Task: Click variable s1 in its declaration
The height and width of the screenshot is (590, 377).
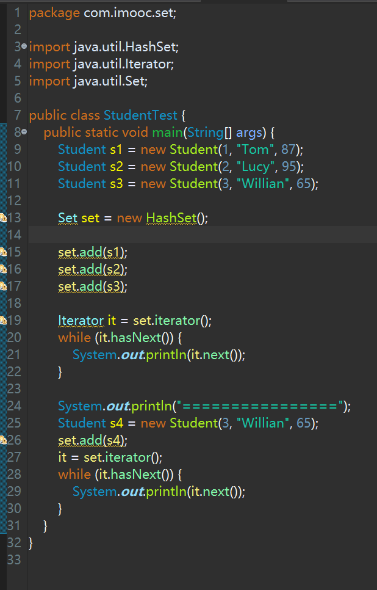Action: [116, 150]
